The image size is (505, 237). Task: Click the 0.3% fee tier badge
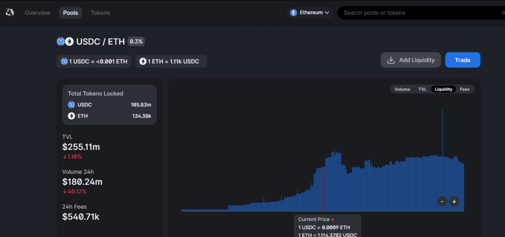(x=136, y=42)
